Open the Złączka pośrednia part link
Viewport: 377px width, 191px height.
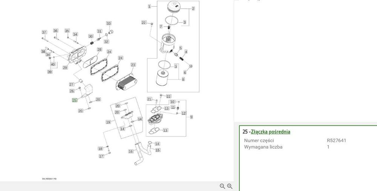tap(270, 131)
